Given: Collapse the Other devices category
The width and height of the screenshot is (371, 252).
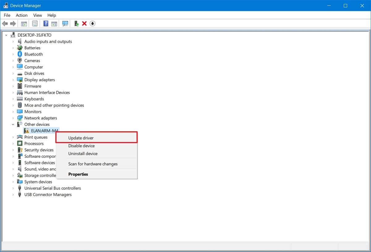Looking at the screenshot, I should click(x=13, y=124).
